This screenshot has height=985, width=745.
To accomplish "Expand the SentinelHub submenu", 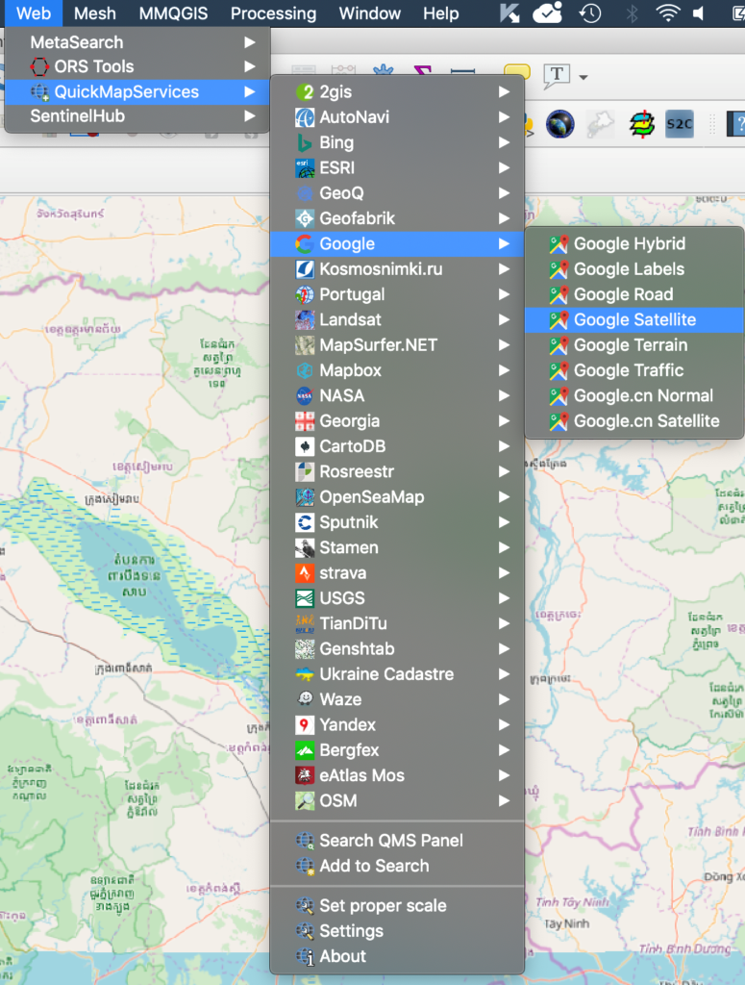I will coord(137,116).
